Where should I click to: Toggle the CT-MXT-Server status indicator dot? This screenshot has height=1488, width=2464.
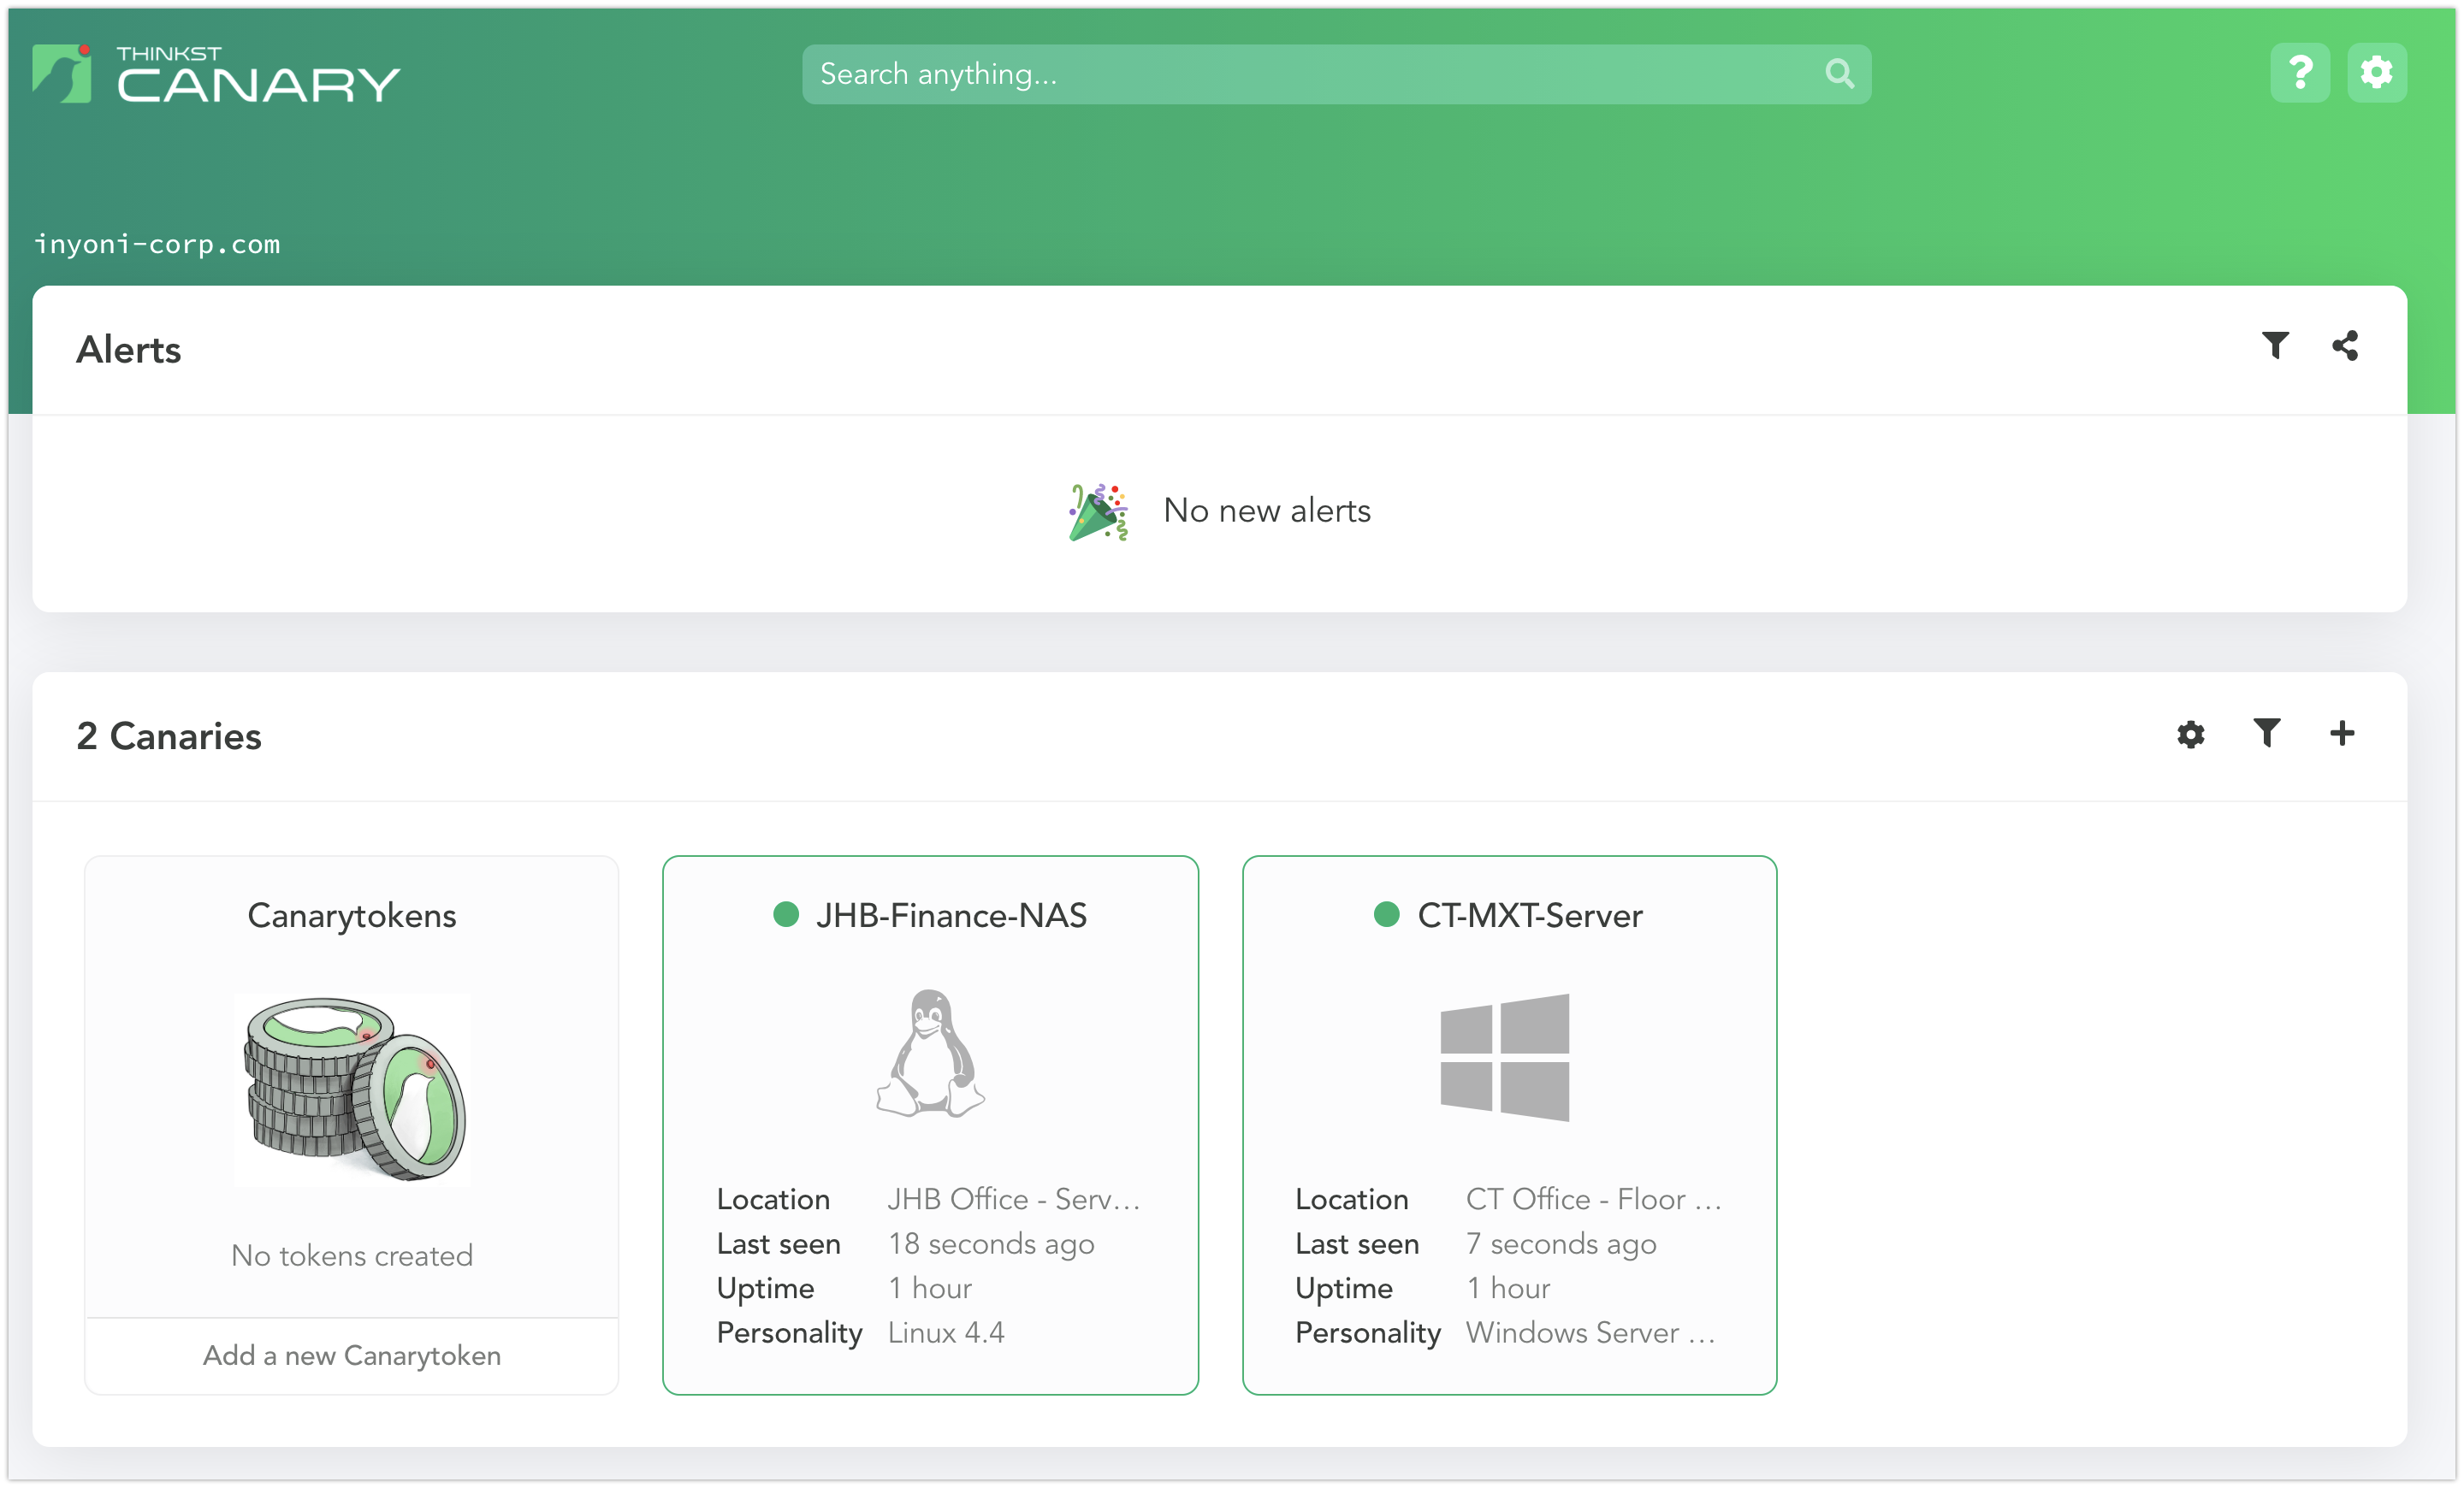pyautogui.click(x=1386, y=913)
